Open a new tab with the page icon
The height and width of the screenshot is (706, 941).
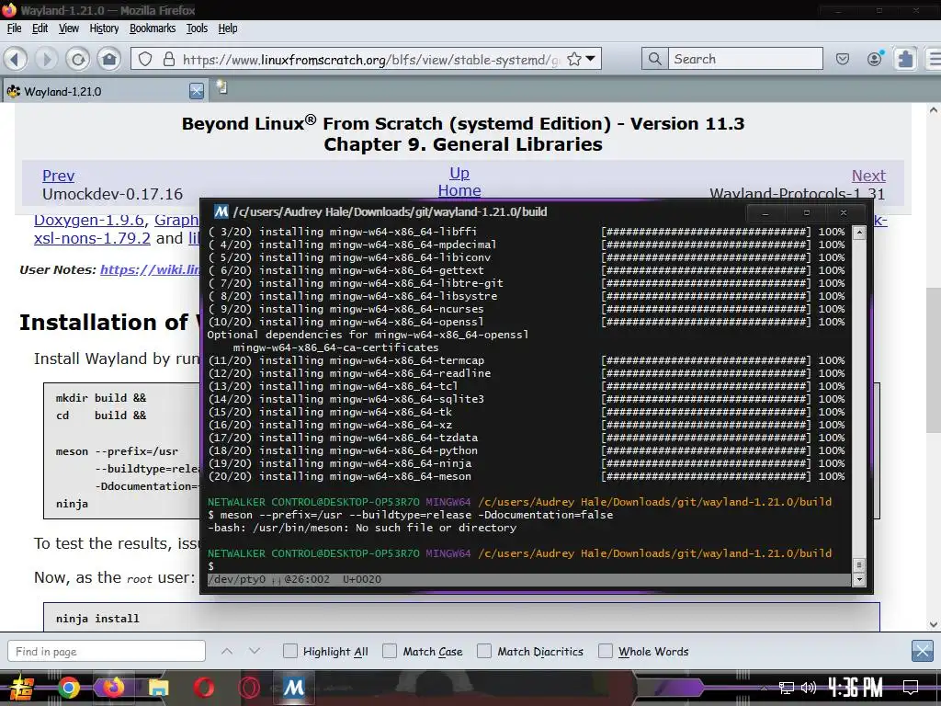tap(222, 87)
